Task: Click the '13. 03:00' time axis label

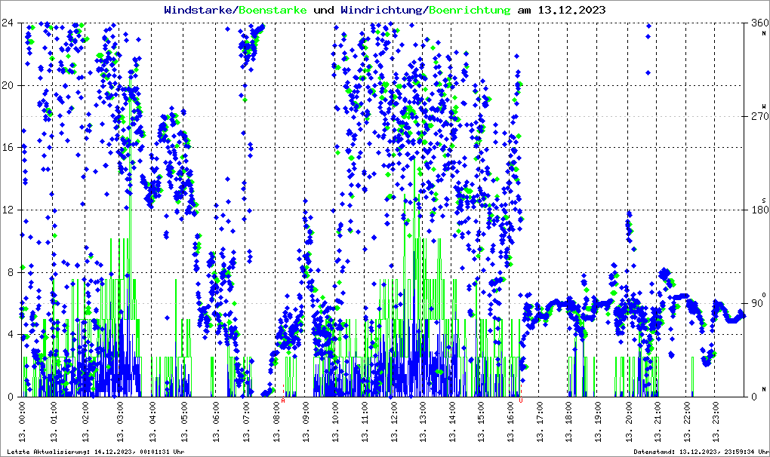Action: click(x=120, y=422)
